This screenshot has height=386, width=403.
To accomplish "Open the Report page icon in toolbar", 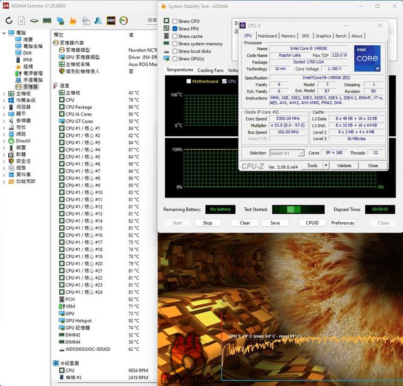I will 23,20.
